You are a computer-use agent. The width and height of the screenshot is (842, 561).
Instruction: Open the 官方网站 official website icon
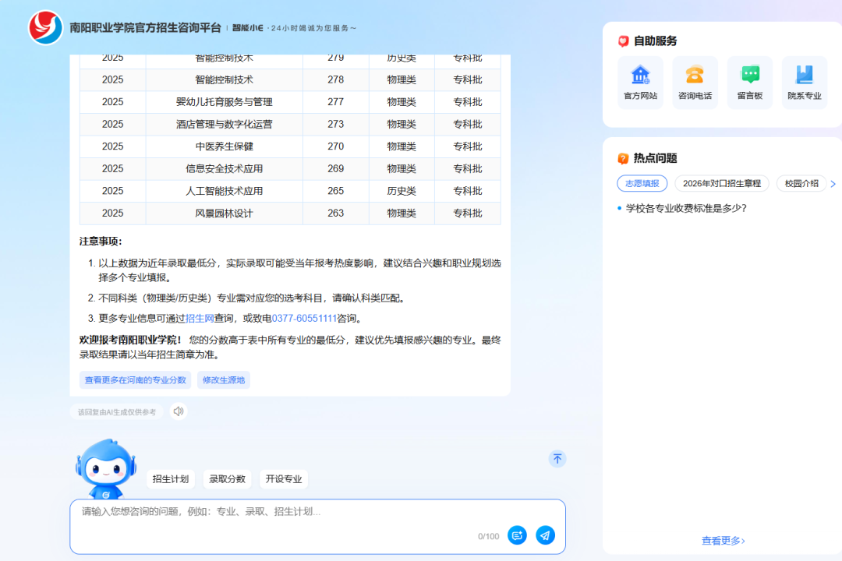click(640, 76)
